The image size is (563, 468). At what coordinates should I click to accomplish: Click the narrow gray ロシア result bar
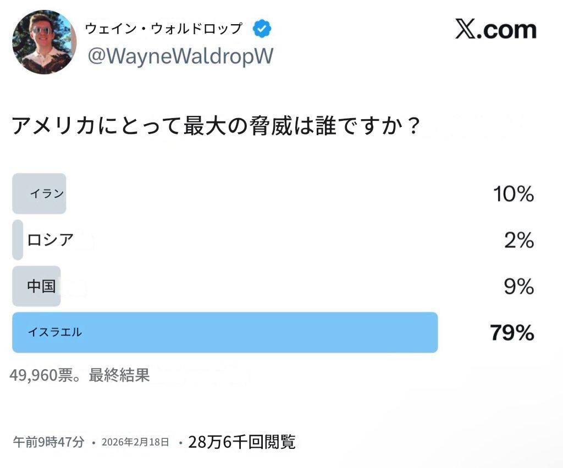[x=17, y=240]
